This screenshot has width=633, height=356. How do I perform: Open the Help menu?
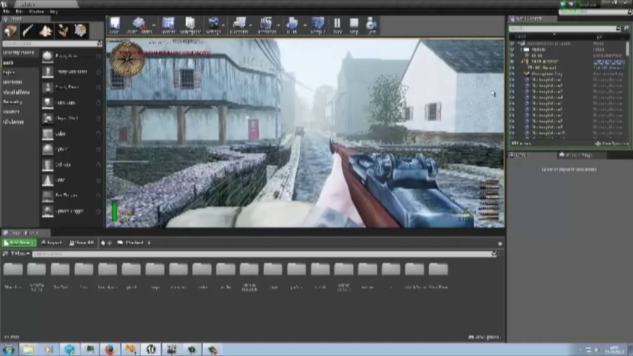click(53, 11)
